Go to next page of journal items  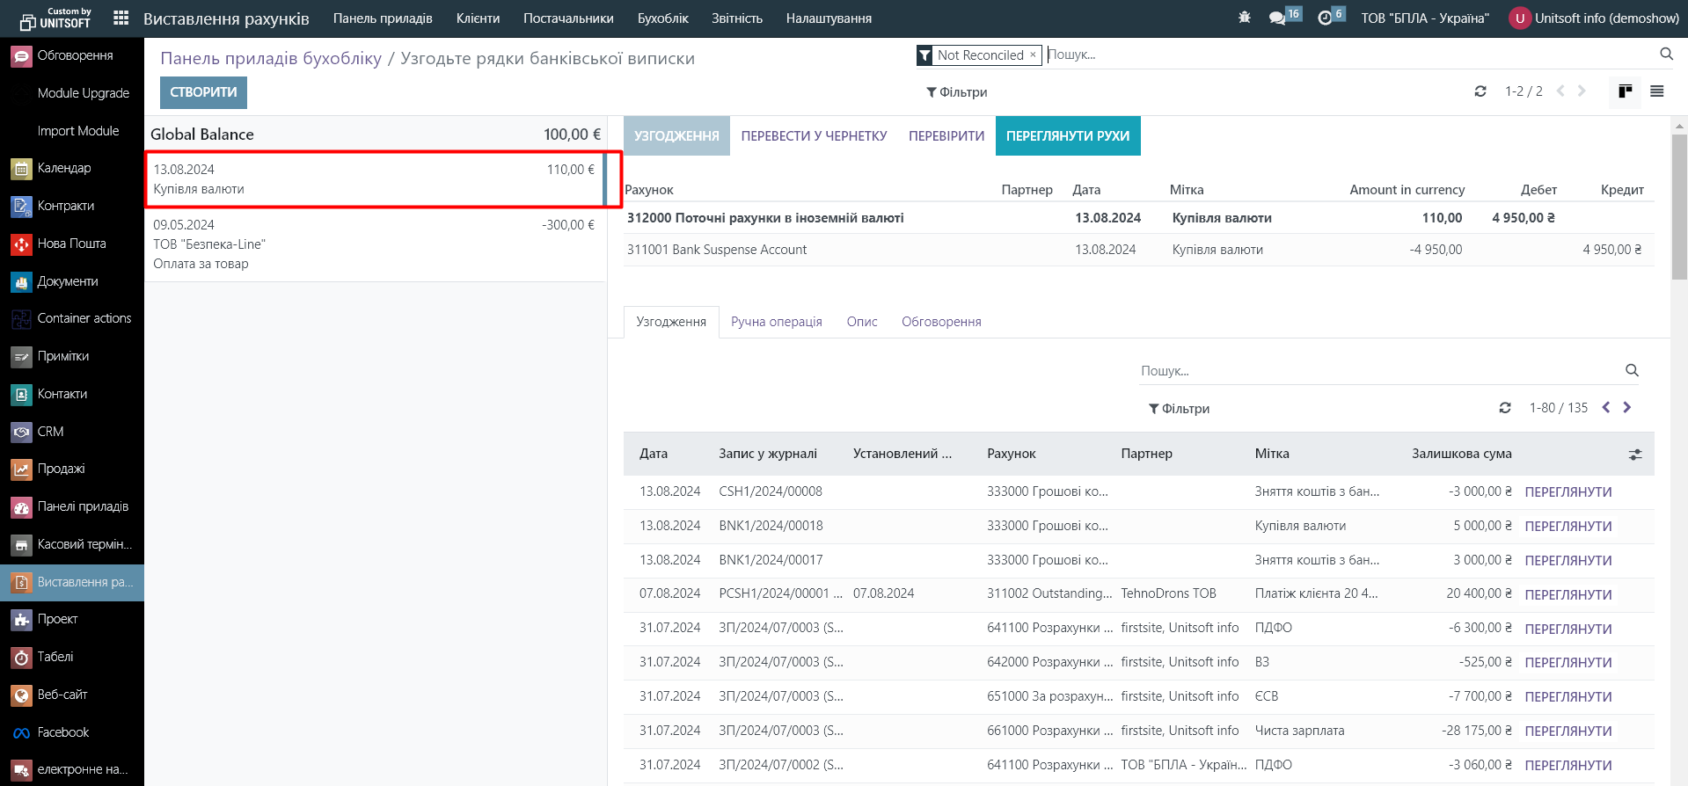click(1626, 408)
